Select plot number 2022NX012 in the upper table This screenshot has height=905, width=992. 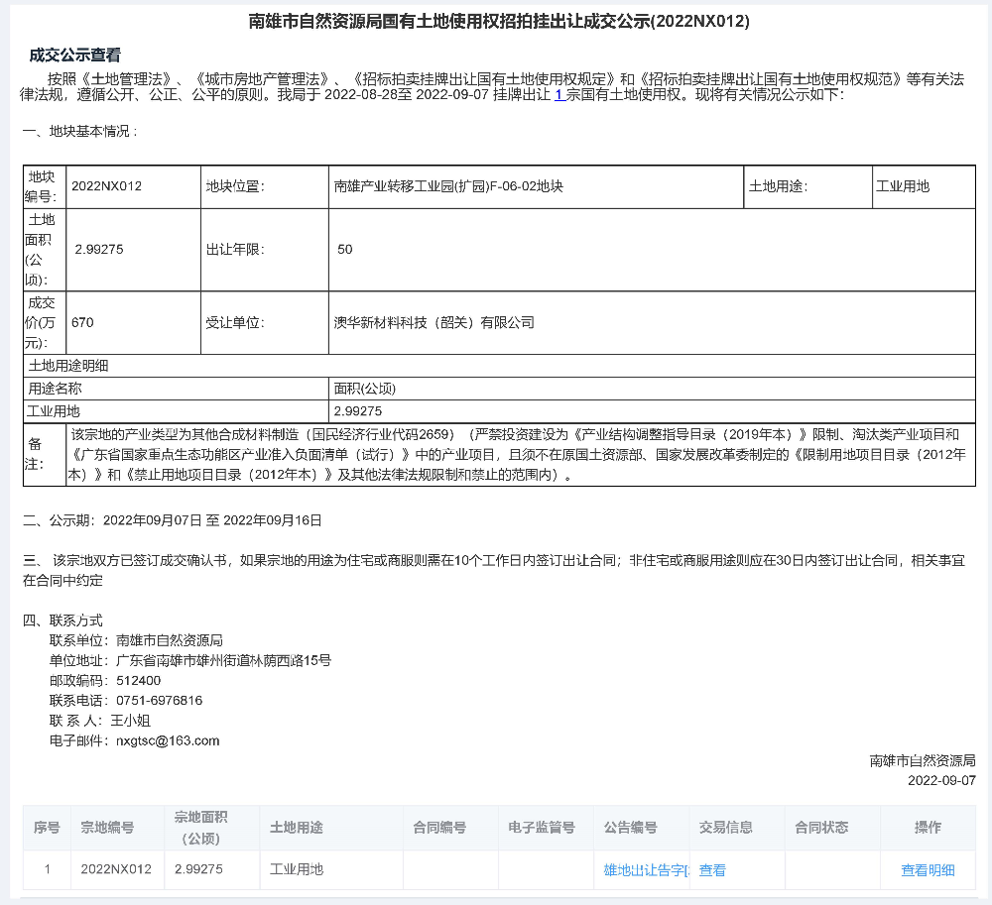pos(106,185)
